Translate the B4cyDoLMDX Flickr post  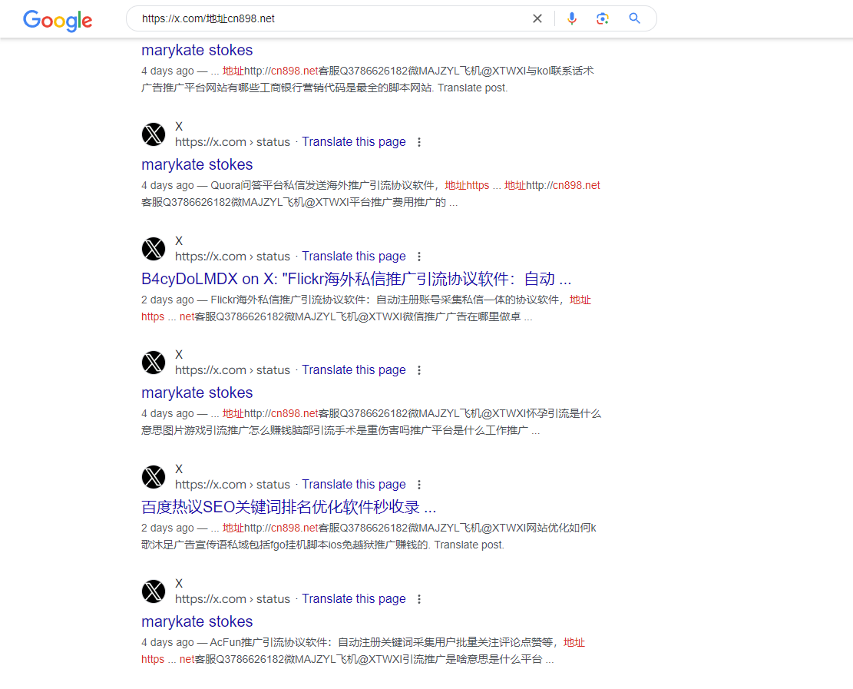point(353,256)
